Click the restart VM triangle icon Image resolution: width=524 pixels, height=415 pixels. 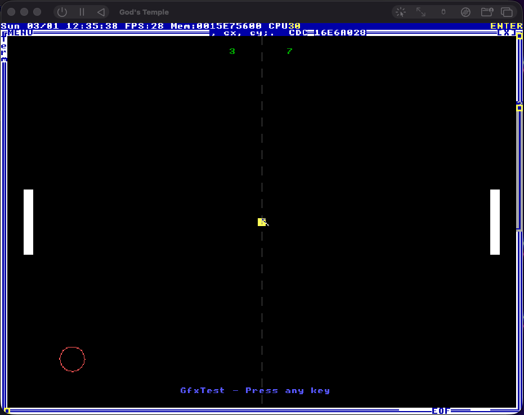(x=101, y=12)
